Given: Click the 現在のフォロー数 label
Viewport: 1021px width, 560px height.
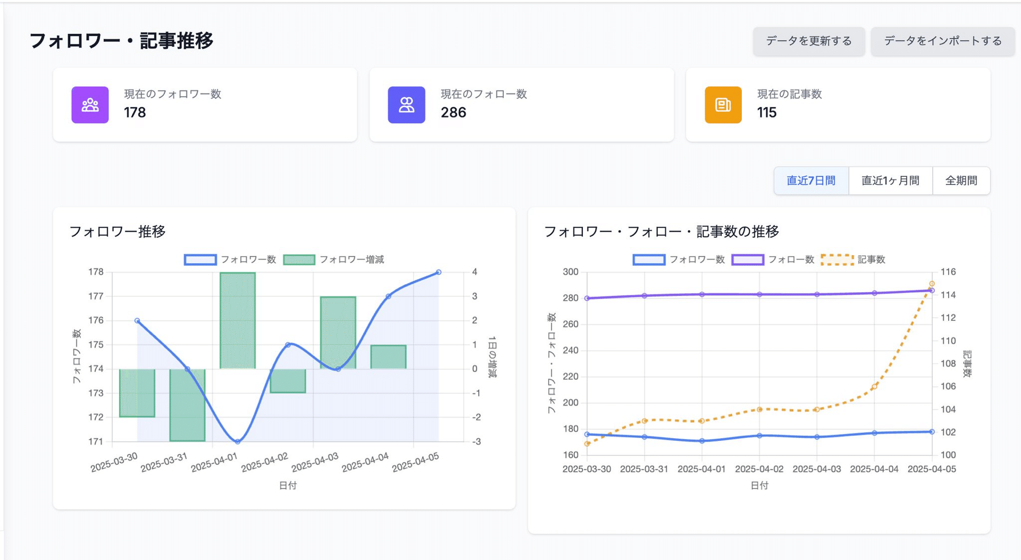Looking at the screenshot, I should tap(483, 94).
